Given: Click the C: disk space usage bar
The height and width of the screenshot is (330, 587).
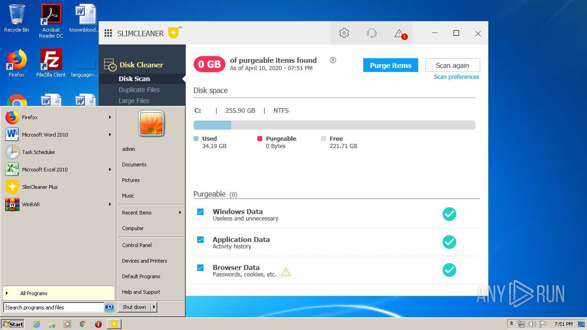Looking at the screenshot, I should (x=334, y=125).
